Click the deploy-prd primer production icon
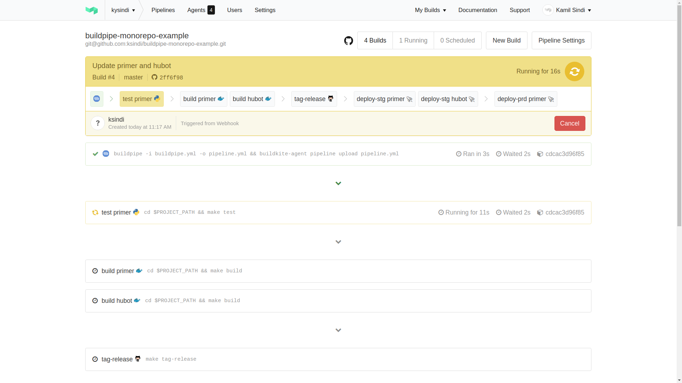 click(x=551, y=99)
